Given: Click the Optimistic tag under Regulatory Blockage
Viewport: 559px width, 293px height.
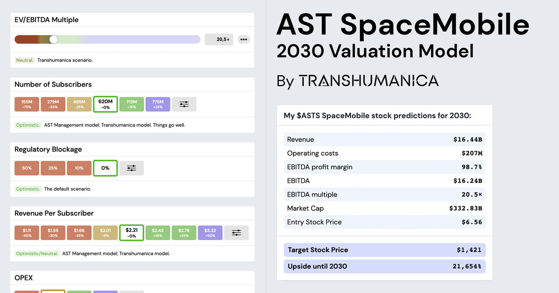Looking at the screenshot, I should click(28, 189).
